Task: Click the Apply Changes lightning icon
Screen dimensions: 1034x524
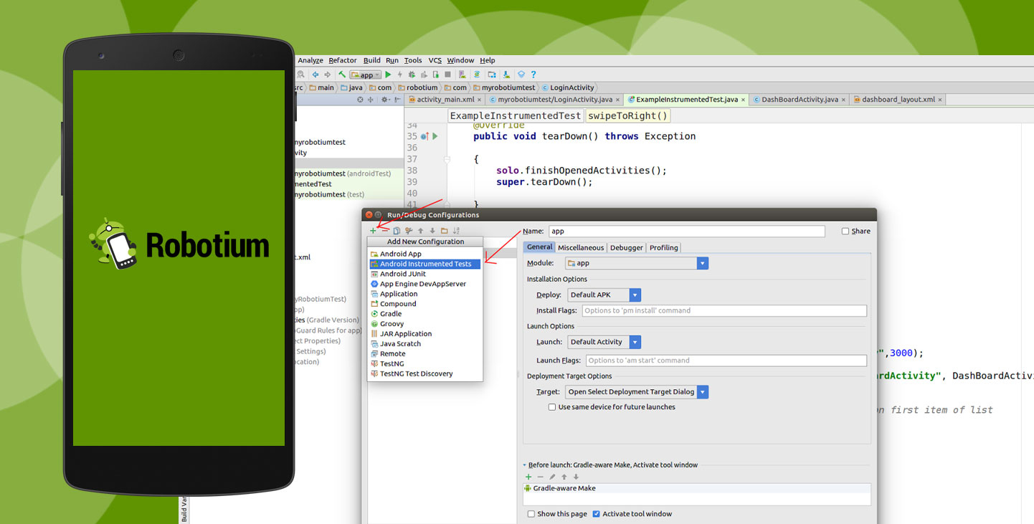Action: pyautogui.click(x=399, y=75)
